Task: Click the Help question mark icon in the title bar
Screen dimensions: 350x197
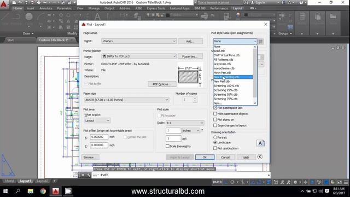Action: [301, 2]
